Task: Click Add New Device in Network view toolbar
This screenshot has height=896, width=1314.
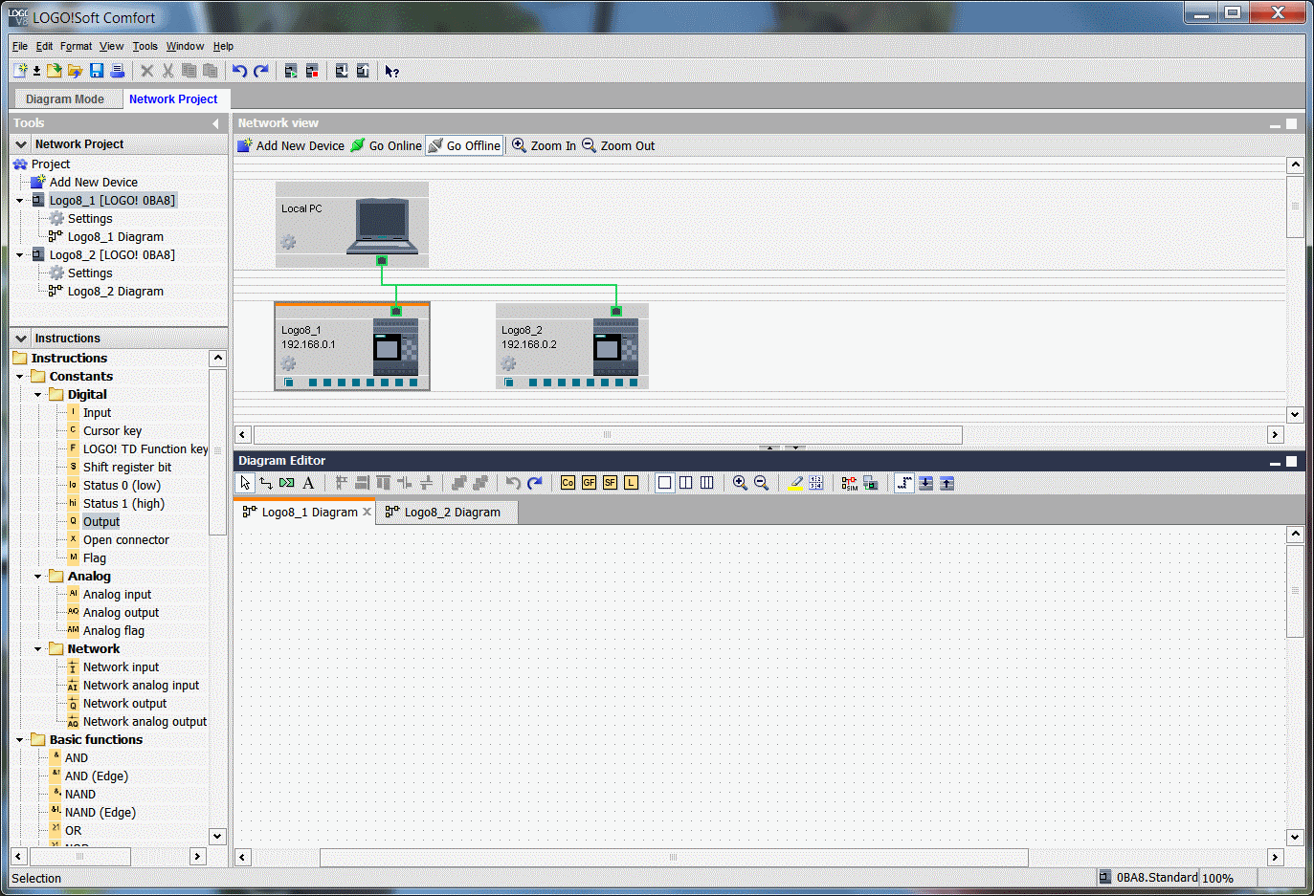Action: pyautogui.click(x=292, y=145)
